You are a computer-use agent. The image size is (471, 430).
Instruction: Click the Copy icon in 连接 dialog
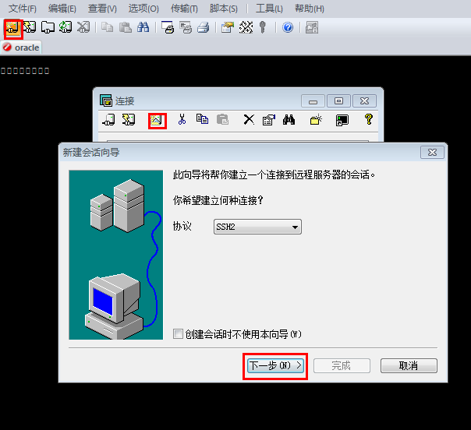(x=202, y=119)
